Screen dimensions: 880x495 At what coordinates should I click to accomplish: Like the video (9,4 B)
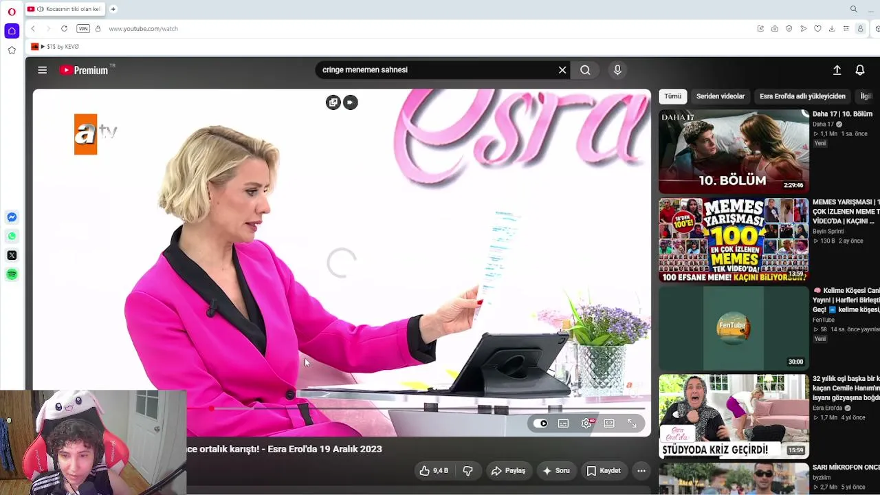434,471
